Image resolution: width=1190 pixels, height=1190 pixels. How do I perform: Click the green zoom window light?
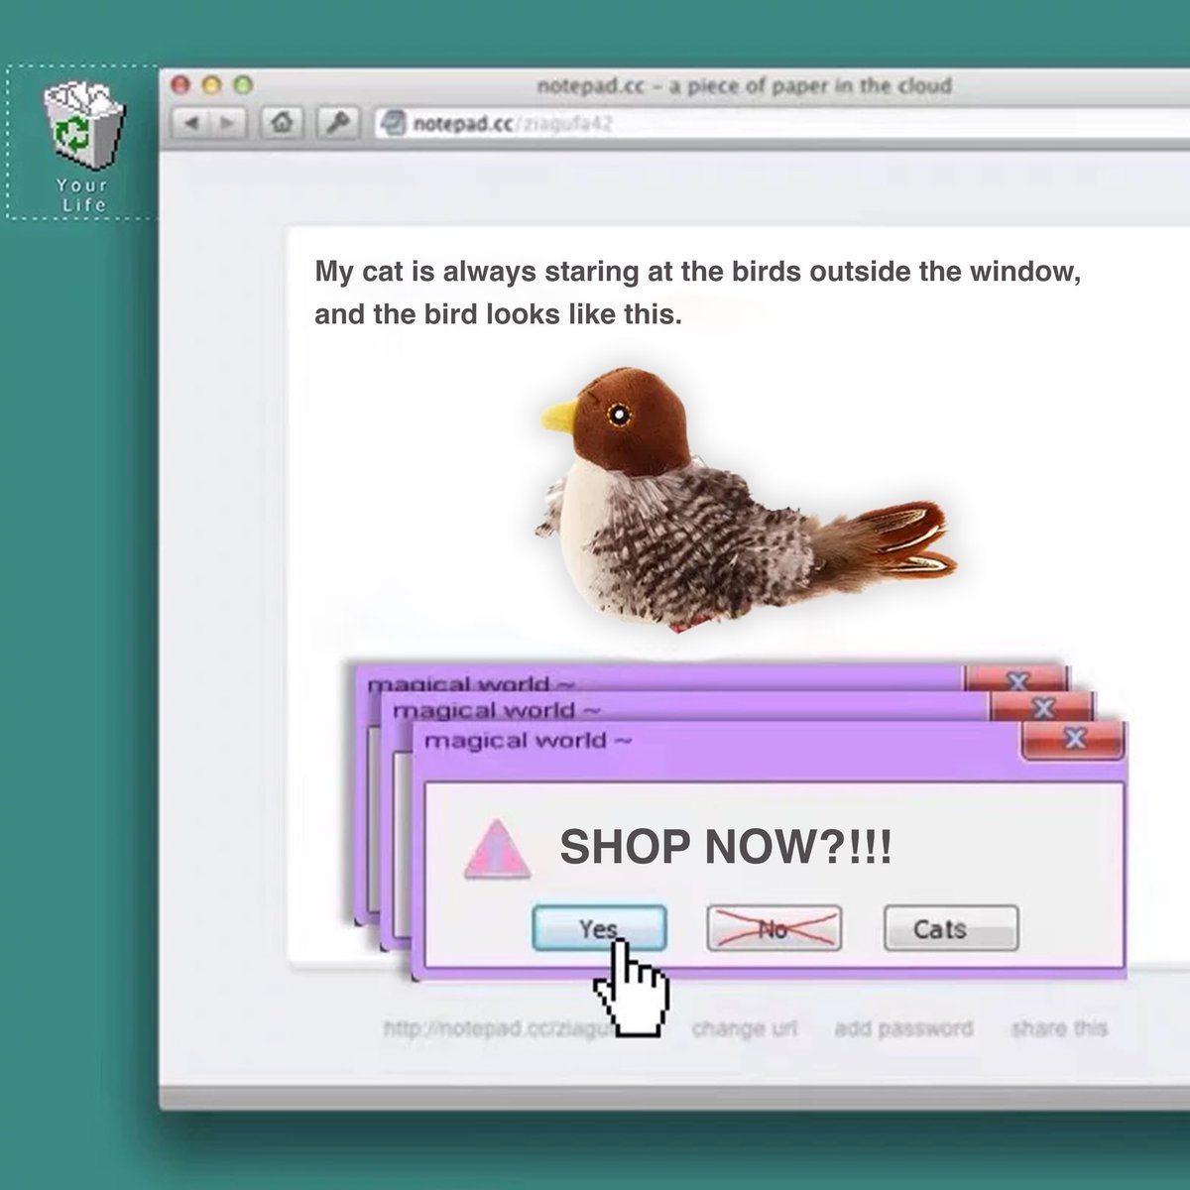tap(243, 85)
